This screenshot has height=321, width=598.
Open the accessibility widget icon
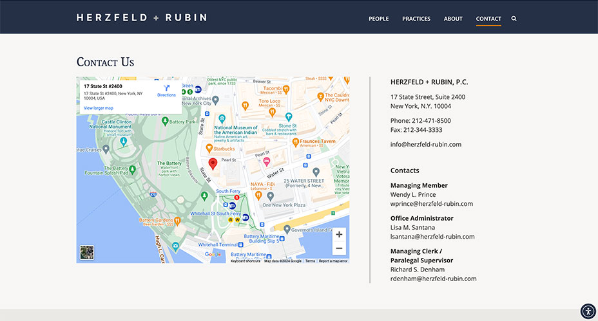tap(588, 311)
